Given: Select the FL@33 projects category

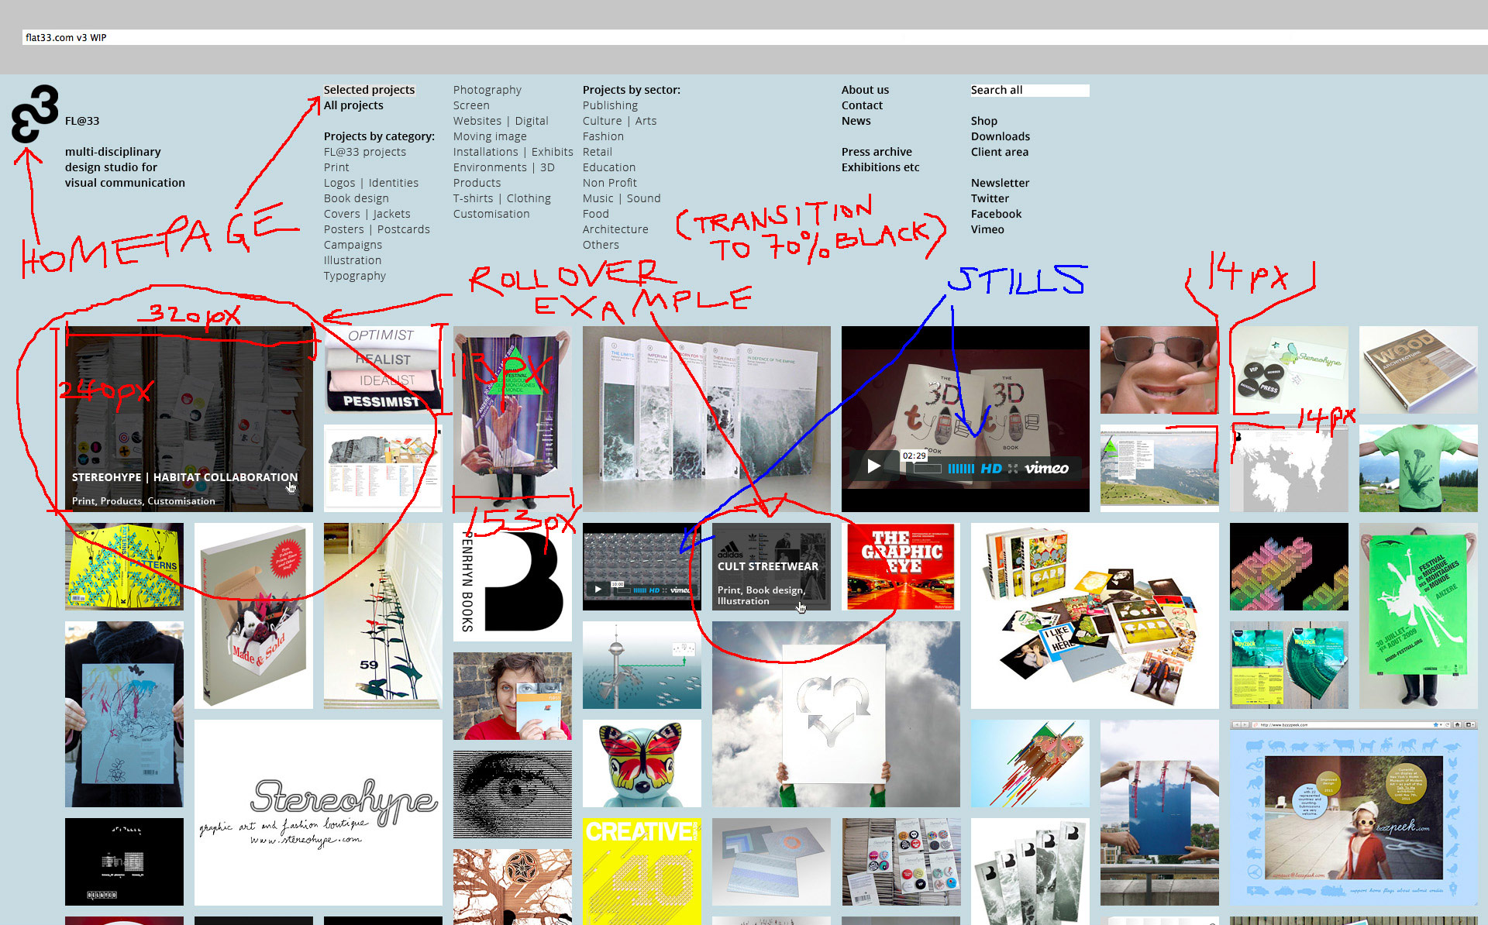Looking at the screenshot, I should click(365, 152).
